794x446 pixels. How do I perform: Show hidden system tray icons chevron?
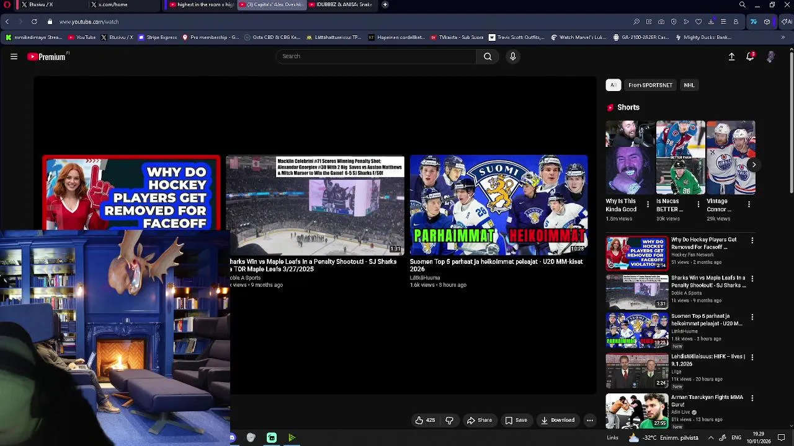click(x=711, y=438)
